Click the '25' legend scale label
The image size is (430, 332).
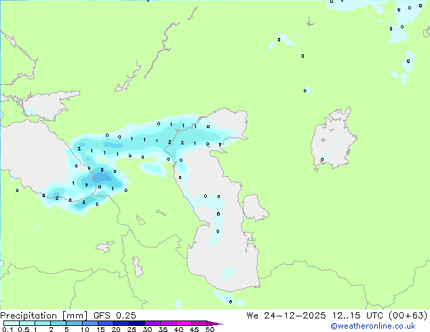(x=132, y=329)
